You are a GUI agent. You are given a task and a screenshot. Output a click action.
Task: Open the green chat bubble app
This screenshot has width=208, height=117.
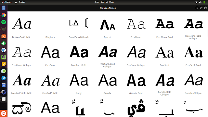click(4, 71)
